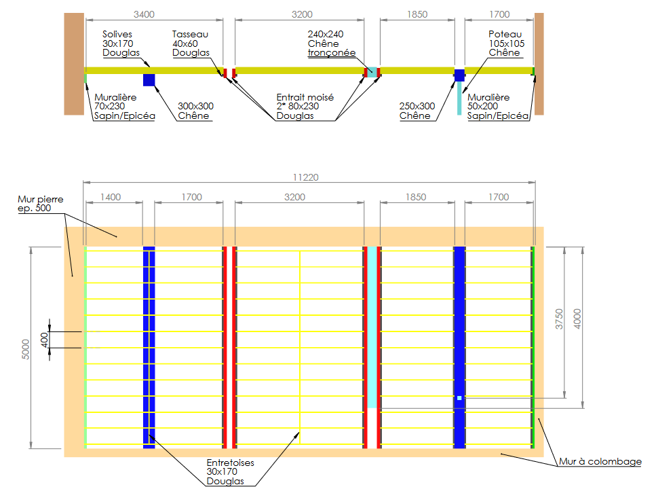Click the 'Entretoises 30x170 Douglas' label
This screenshot has height=487, width=656.
(230, 472)
